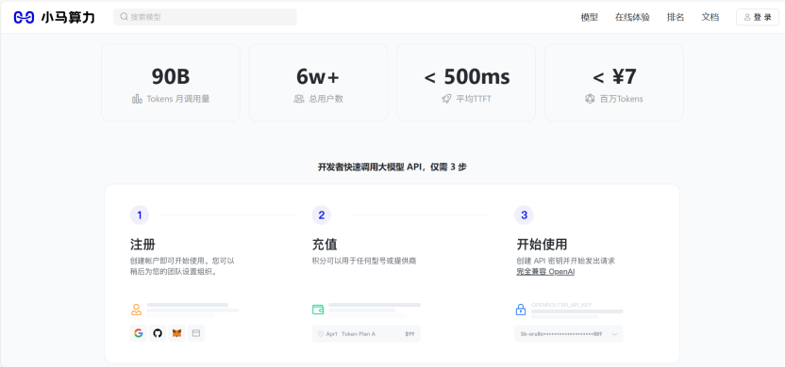Click the step 2 number circle
Screen dimensions: 785x367
322,215
